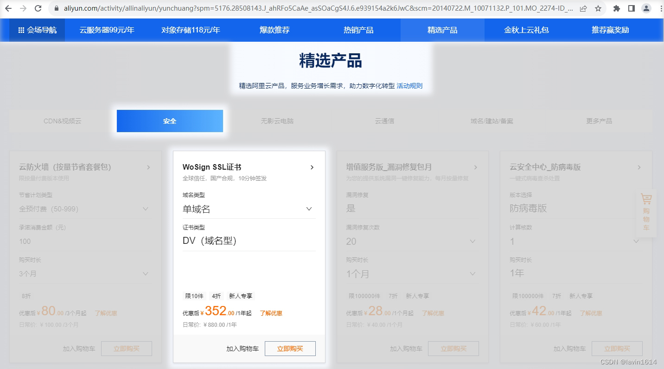Switch to the CDN&视频云 tab
664x369 pixels.
pyautogui.click(x=62, y=121)
